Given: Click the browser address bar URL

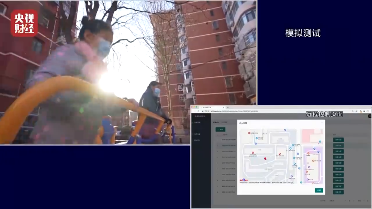Looking at the screenshot, I should 241,111.
